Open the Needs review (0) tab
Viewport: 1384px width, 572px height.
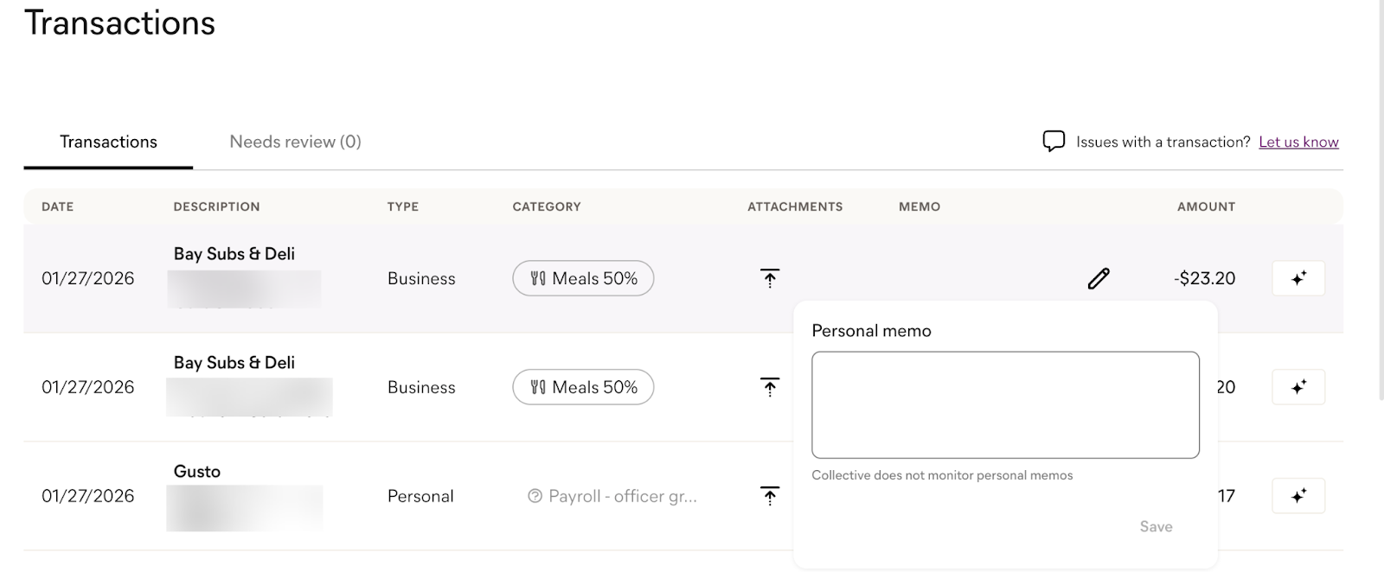(x=295, y=142)
